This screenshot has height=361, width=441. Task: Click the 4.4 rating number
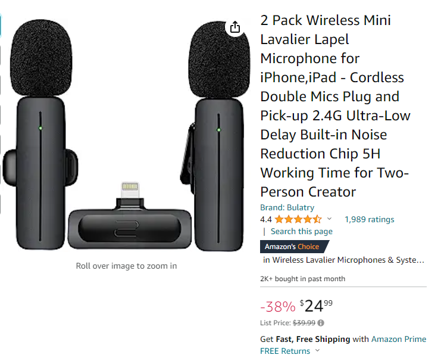coord(266,219)
